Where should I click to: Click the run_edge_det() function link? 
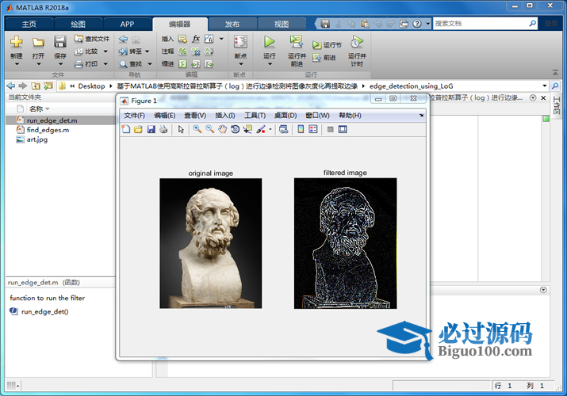pos(44,311)
